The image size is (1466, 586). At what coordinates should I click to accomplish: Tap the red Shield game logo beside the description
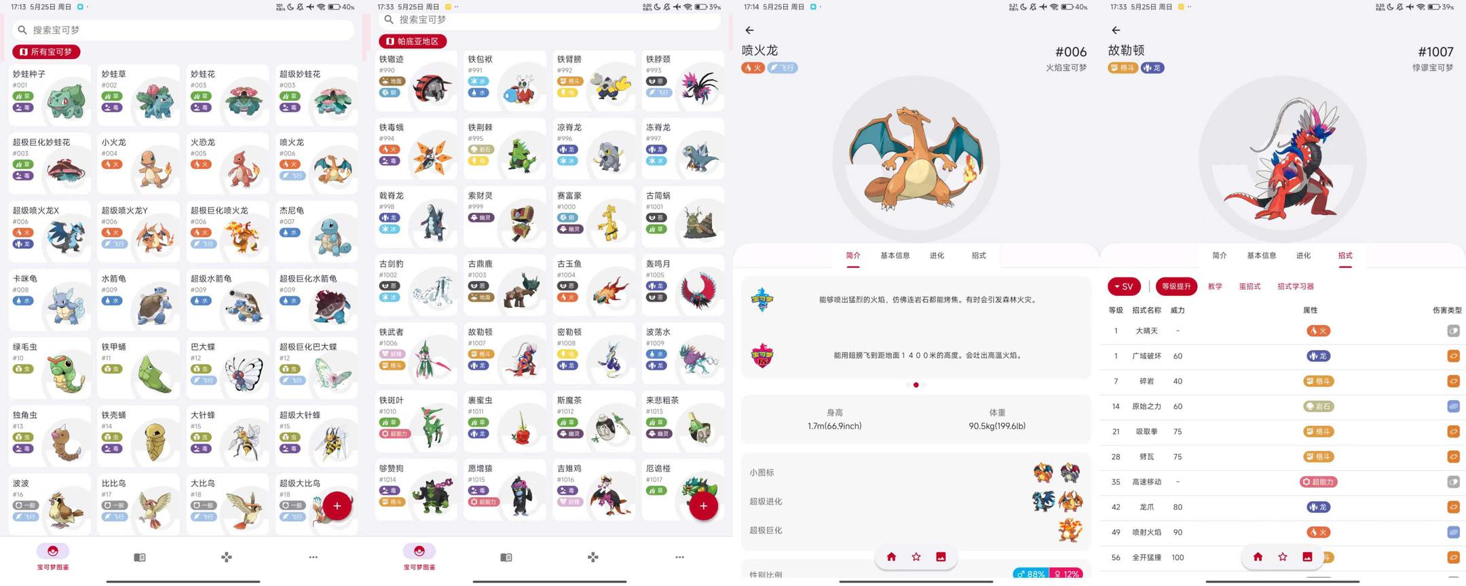(x=762, y=355)
